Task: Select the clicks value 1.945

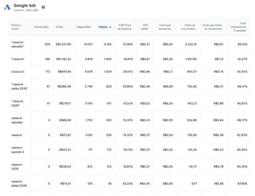Action: click(108, 59)
